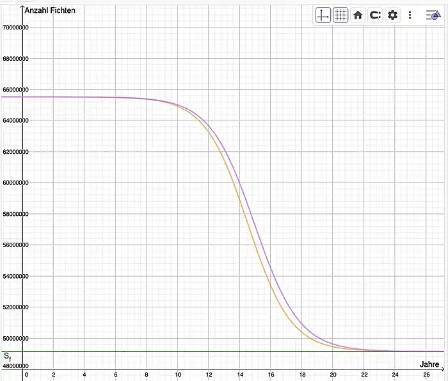Open point capturing magnet options
The image size is (448, 381).
(375, 15)
